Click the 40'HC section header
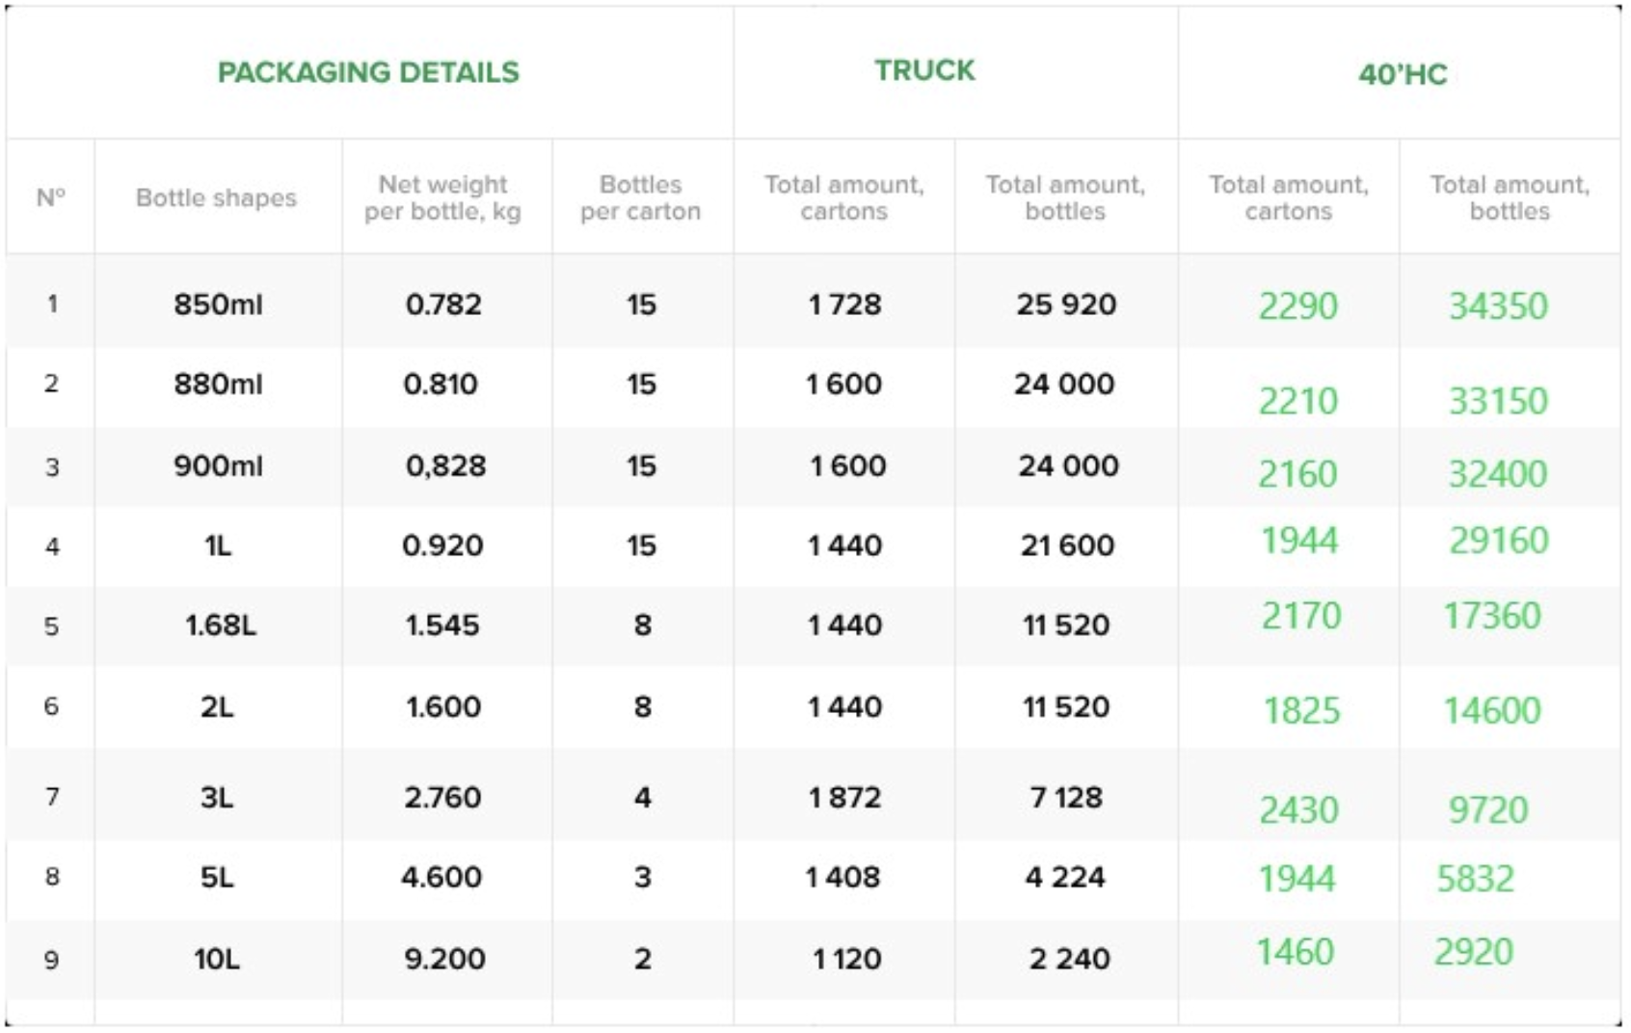1631x1033 pixels. (x=1403, y=74)
